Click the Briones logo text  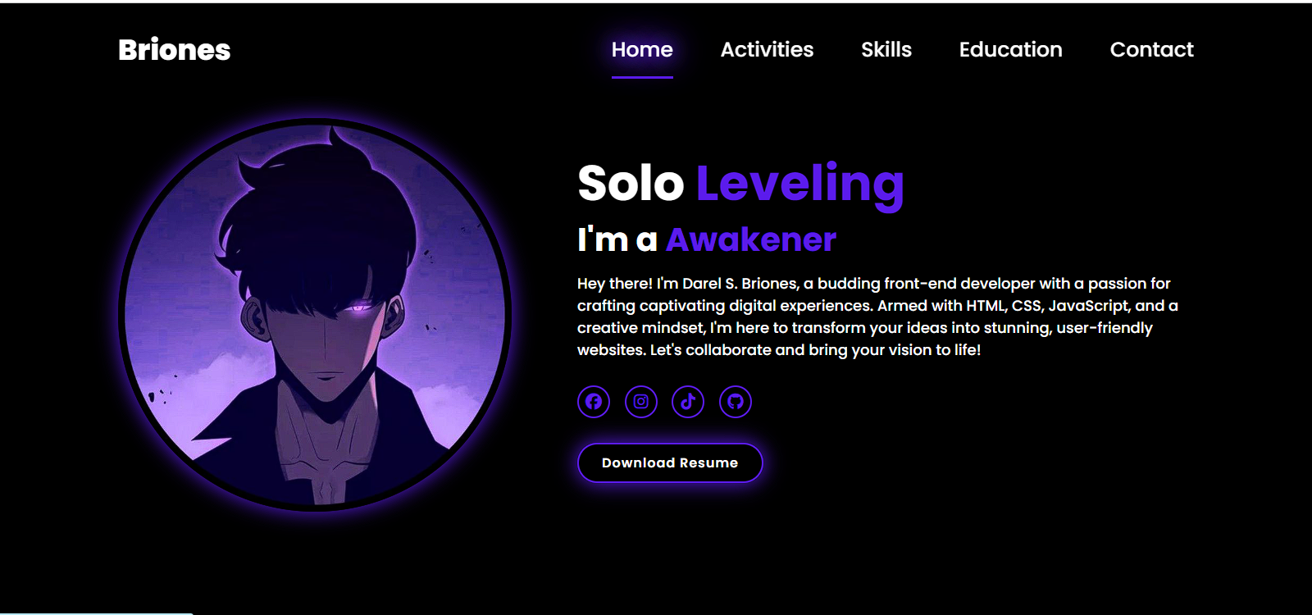(175, 50)
